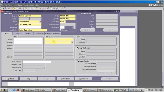Switch to the Main tab

pyautogui.click(x=7, y=33)
